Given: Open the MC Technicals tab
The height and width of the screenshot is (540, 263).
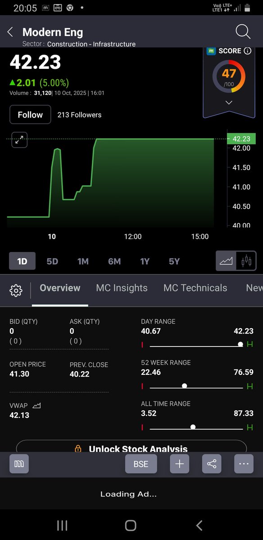Looking at the screenshot, I should coord(195,288).
